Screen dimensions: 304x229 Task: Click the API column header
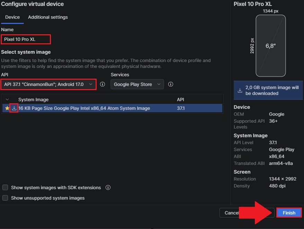180,99
